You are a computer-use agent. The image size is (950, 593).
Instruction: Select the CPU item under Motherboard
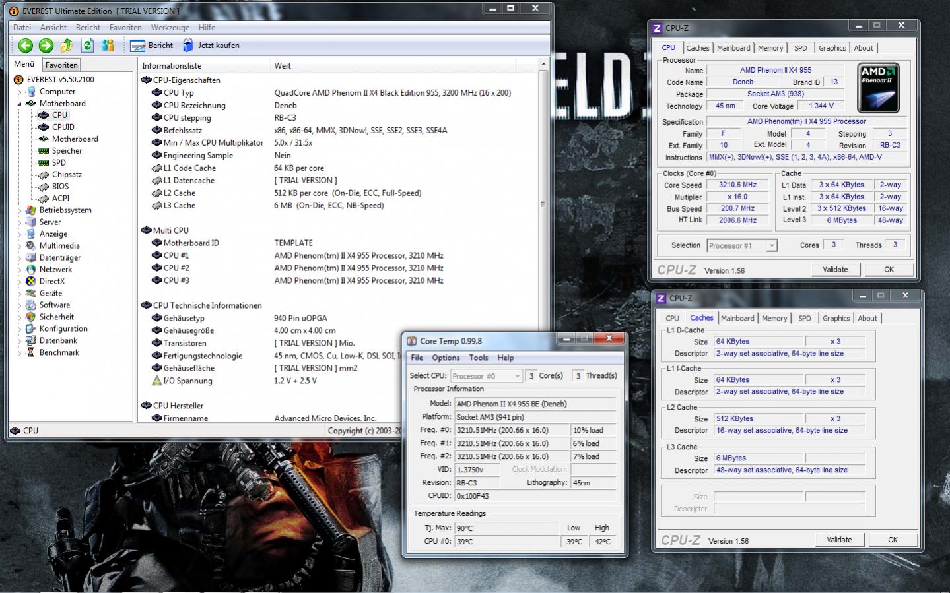tap(59, 115)
